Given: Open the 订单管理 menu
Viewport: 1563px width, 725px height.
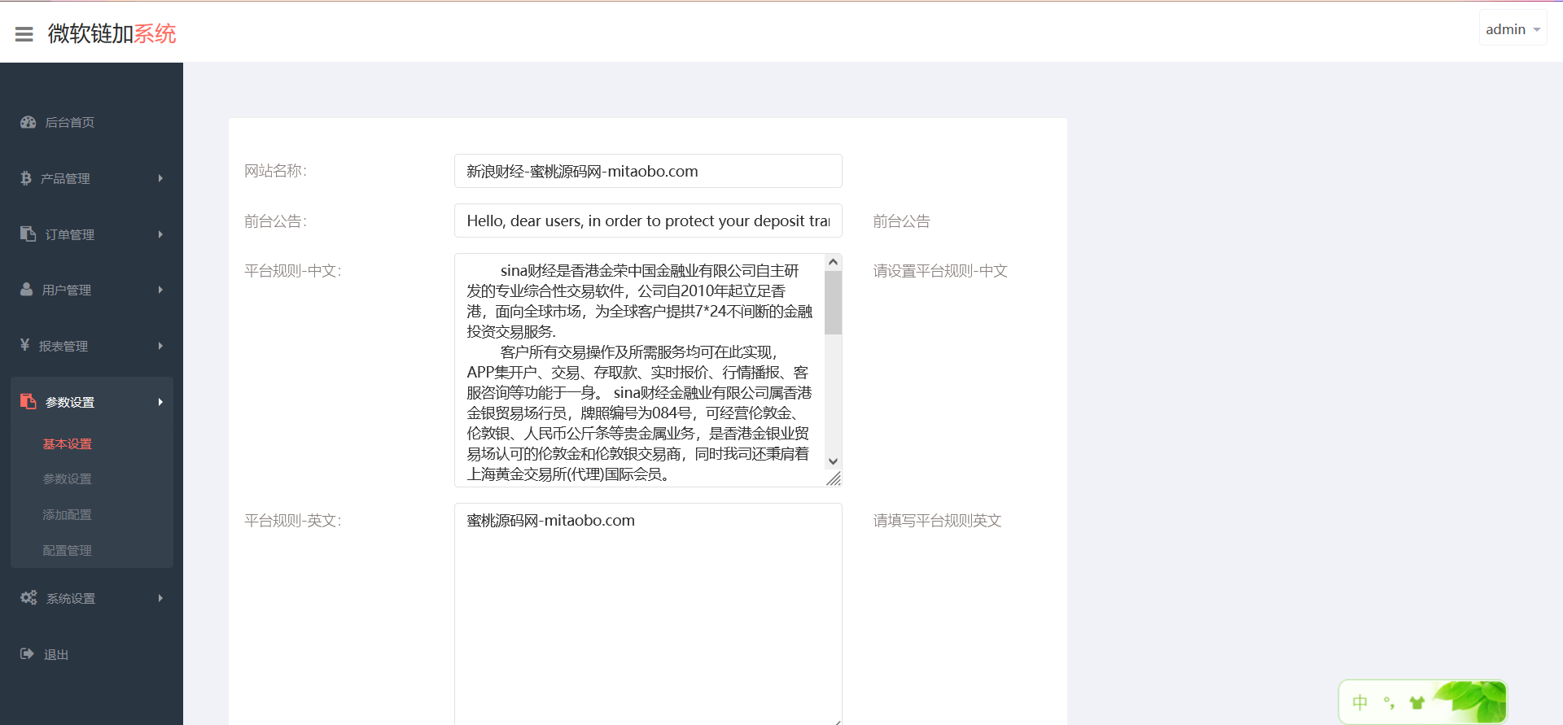Looking at the screenshot, I should [x=91, y=234].
